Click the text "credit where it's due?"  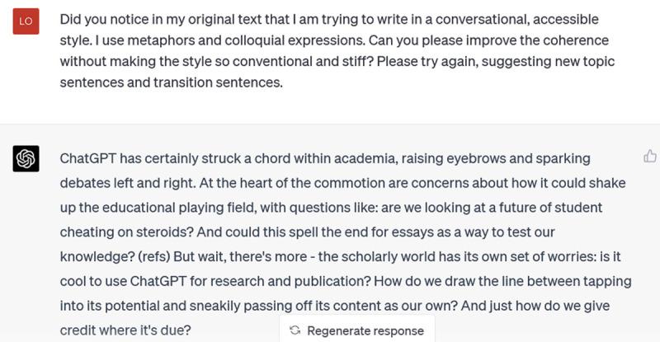125,330
